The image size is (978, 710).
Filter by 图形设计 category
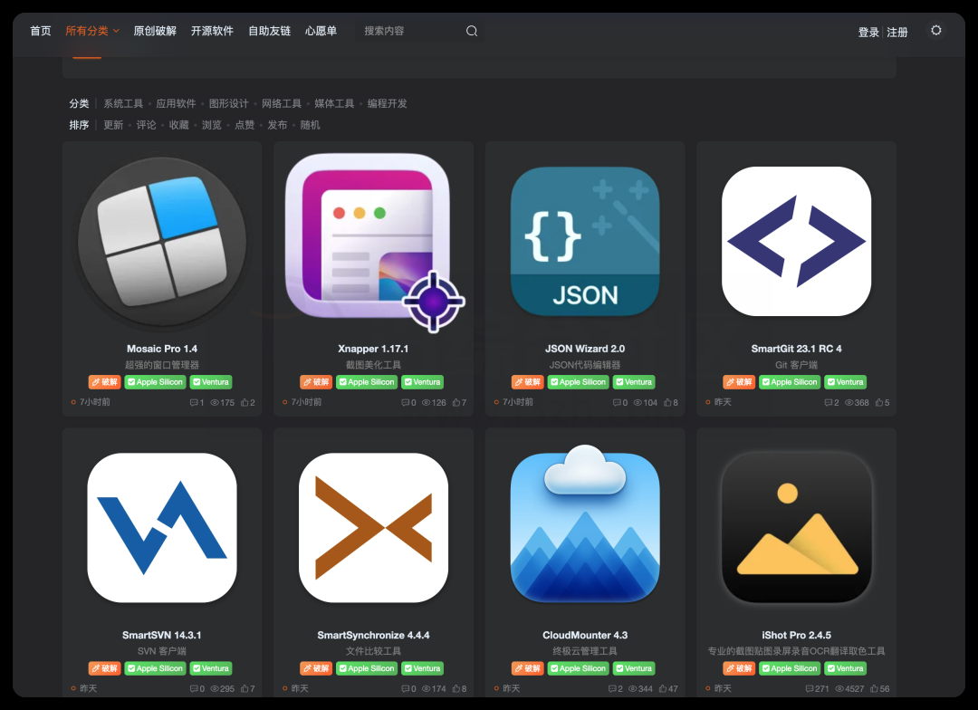[x=228, y=103]
